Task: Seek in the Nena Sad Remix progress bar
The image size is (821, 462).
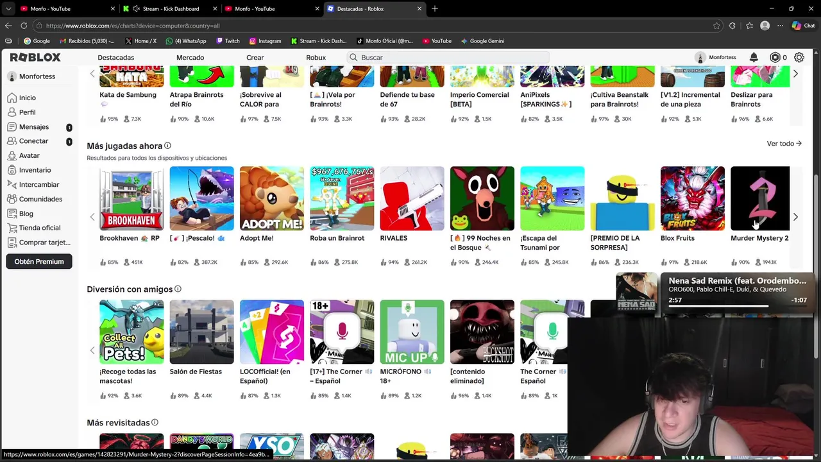Action: click(738, 307)
